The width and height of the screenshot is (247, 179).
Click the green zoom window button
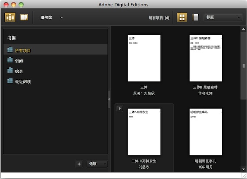(21, 4)
